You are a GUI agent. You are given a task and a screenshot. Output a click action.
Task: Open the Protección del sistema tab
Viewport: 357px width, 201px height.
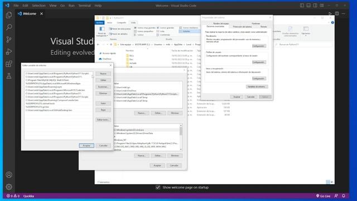click(x=242, y=27)
